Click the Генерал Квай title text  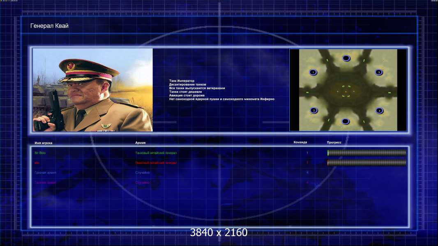click(x=49, y=26)
